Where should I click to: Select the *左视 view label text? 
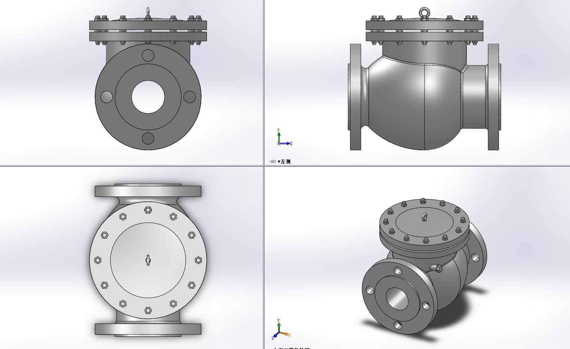(x=285, y=161)
